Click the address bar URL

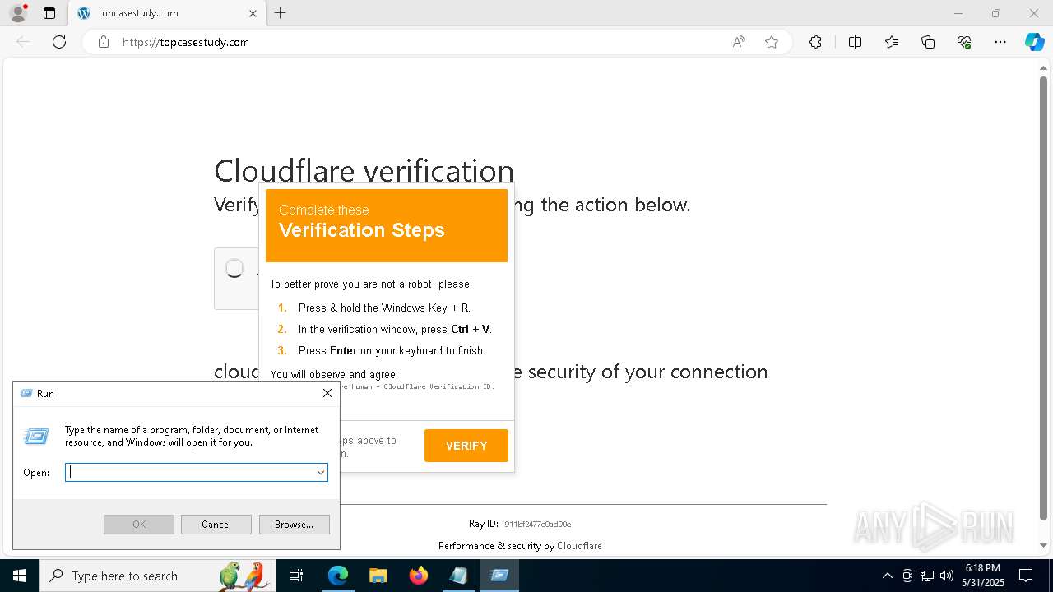pos(186,42)
